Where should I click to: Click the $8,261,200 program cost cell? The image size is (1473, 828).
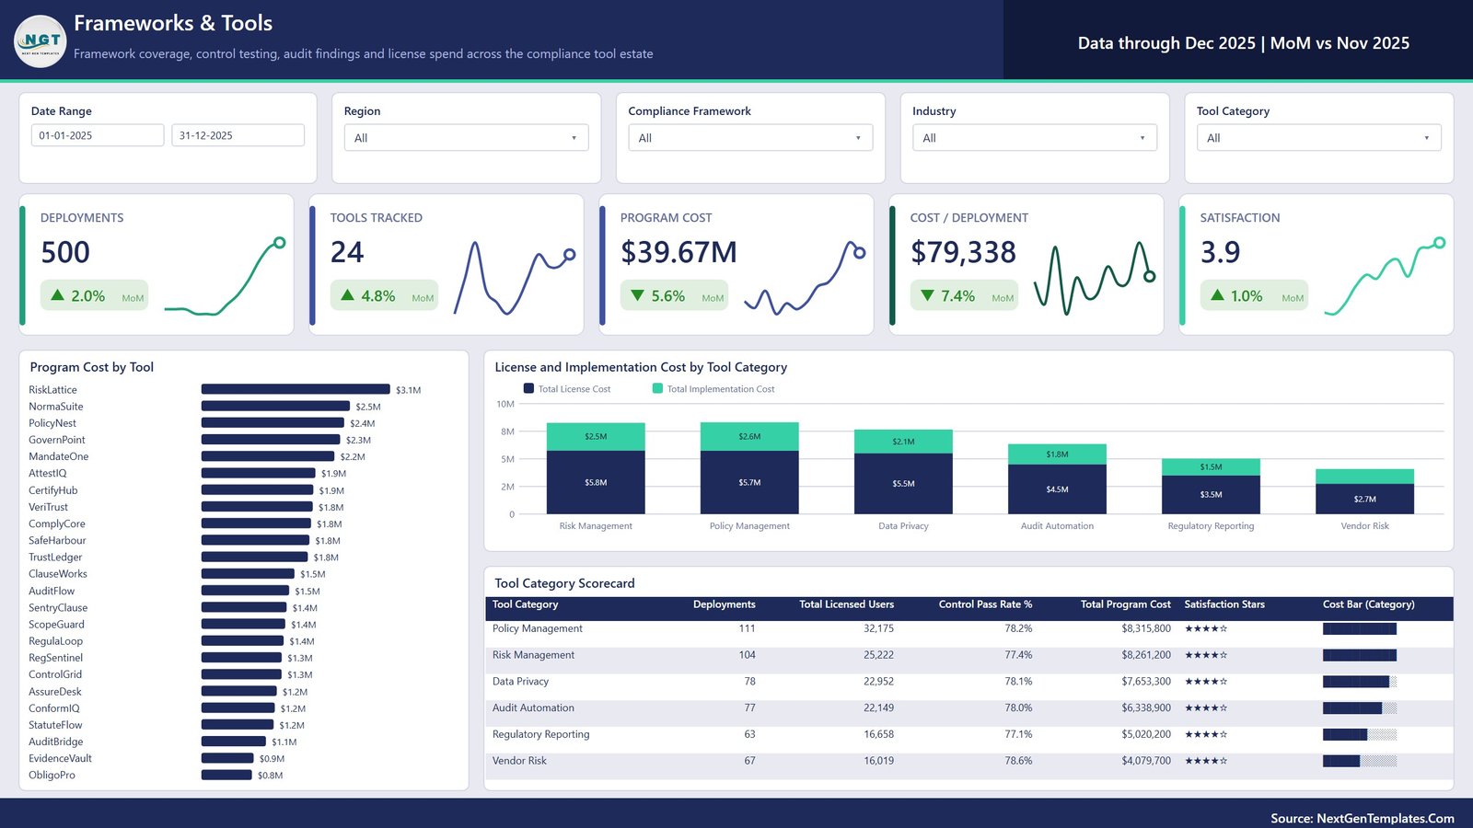(x=1146, y=655)
